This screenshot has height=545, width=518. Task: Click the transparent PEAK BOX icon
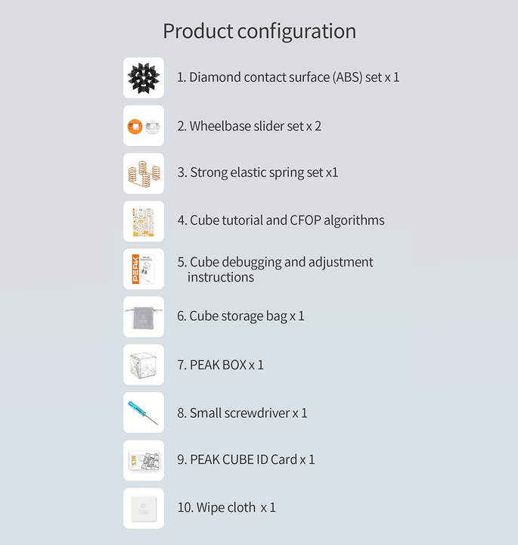click(144, 365)
